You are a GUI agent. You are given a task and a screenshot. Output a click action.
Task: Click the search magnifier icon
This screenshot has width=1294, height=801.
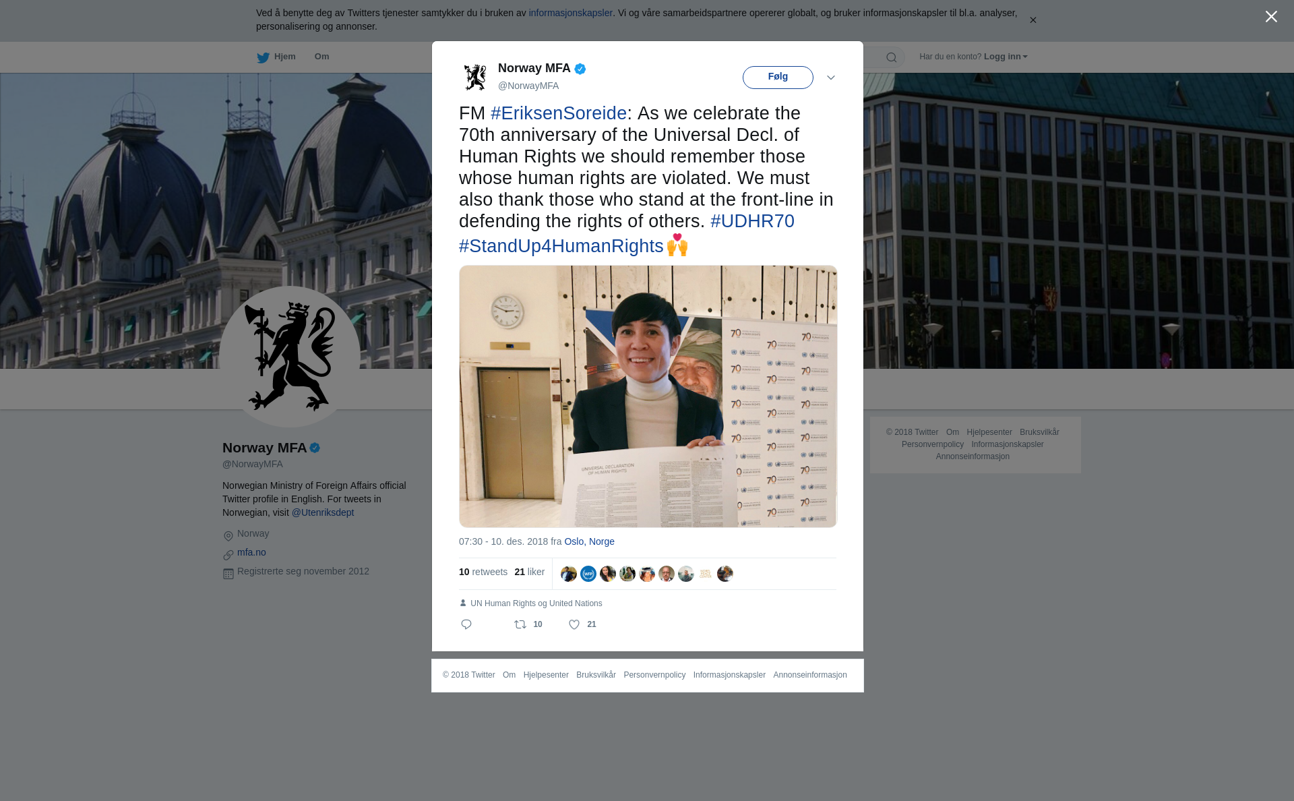[x=892, y=57]
